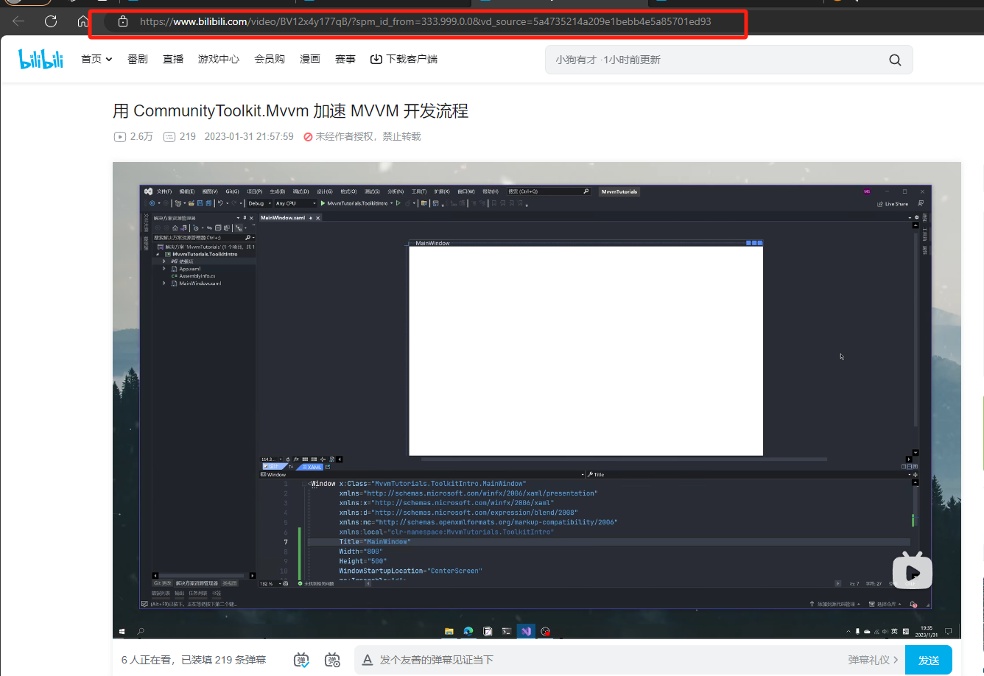Open the 文件(F) menu in the video's Visual Studio
The image size is (984, 676).
click(164, 191)
